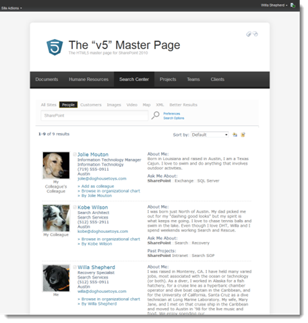
Task: Click presence indicator next to Jolie Mouton
Action: pos(75,154)
